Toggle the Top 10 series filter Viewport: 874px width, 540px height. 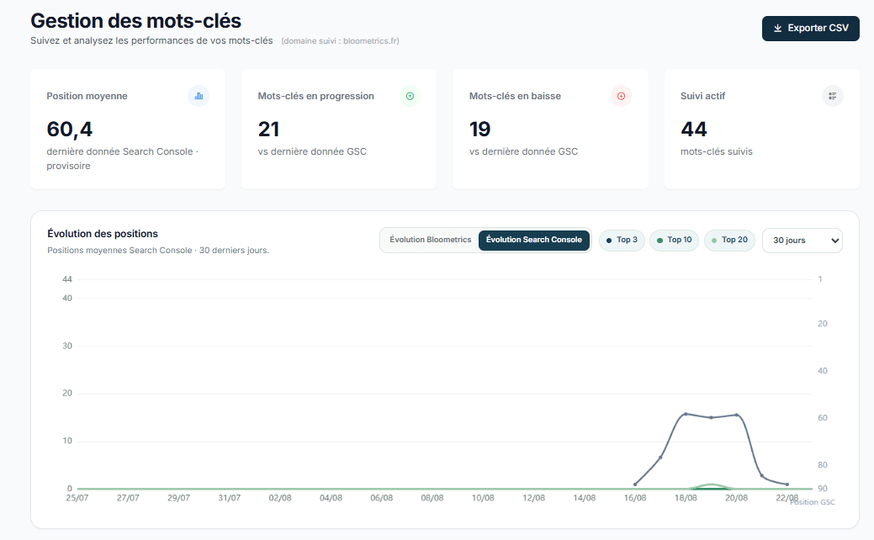674,241
